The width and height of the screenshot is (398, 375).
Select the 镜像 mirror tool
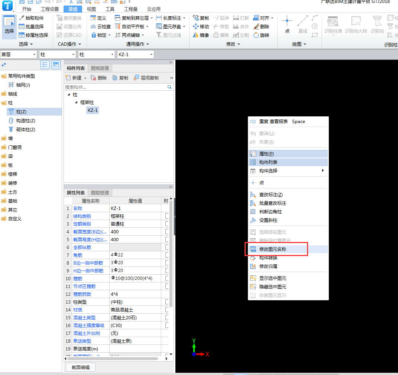pyautogui.click(x=201, y=35)
